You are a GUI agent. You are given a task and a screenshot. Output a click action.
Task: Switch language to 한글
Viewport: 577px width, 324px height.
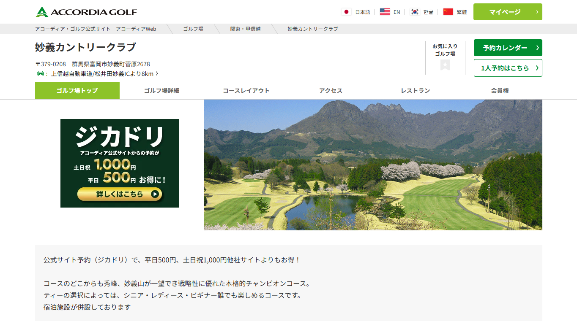pos(428,12)
